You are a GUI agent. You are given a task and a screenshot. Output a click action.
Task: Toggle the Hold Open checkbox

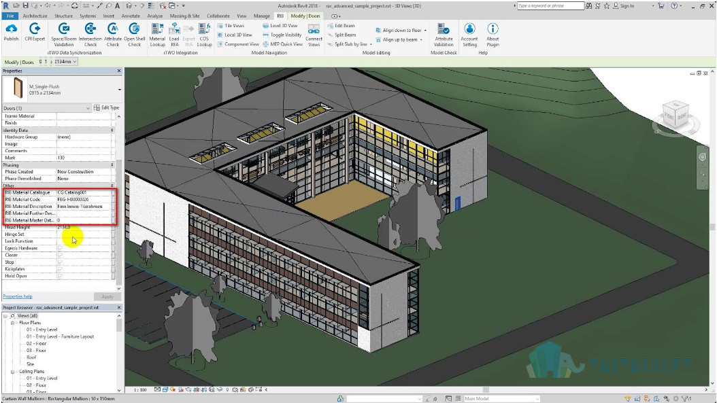tap(60, 276)
